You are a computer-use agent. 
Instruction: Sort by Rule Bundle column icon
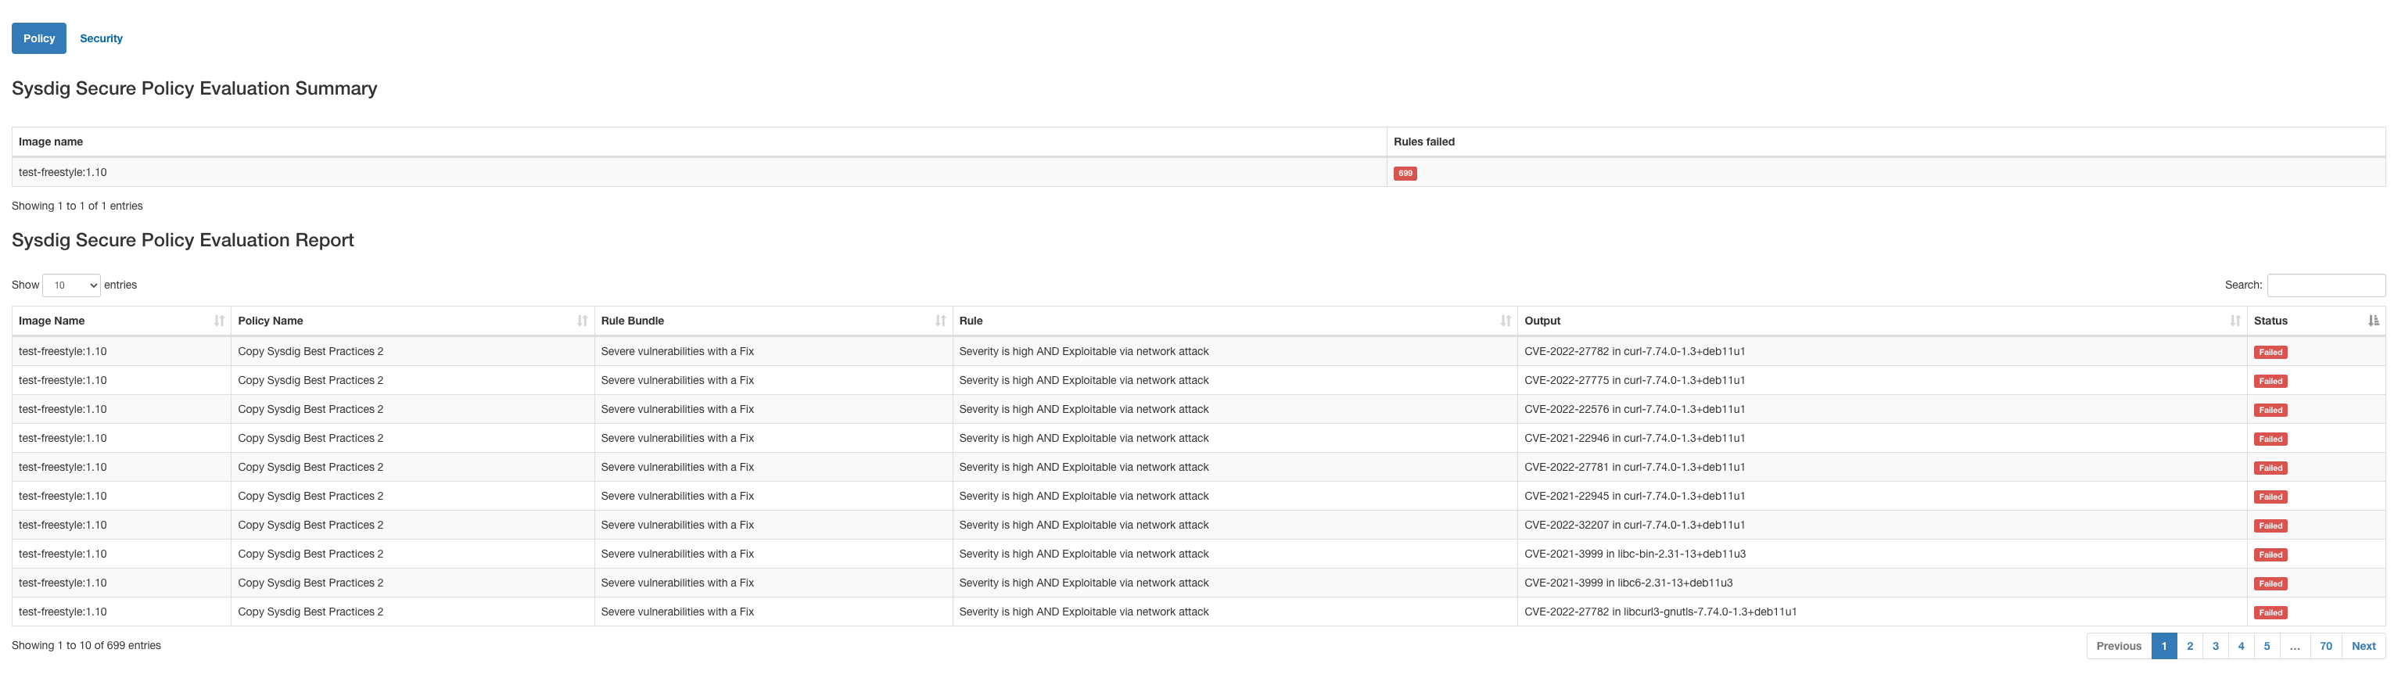pos(940,321)
